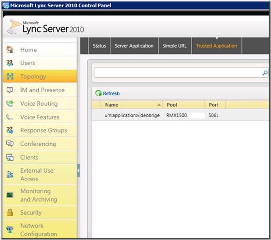271x240 pixels.
Task: Click the Home house icon
Action: (x=10, y=50)
